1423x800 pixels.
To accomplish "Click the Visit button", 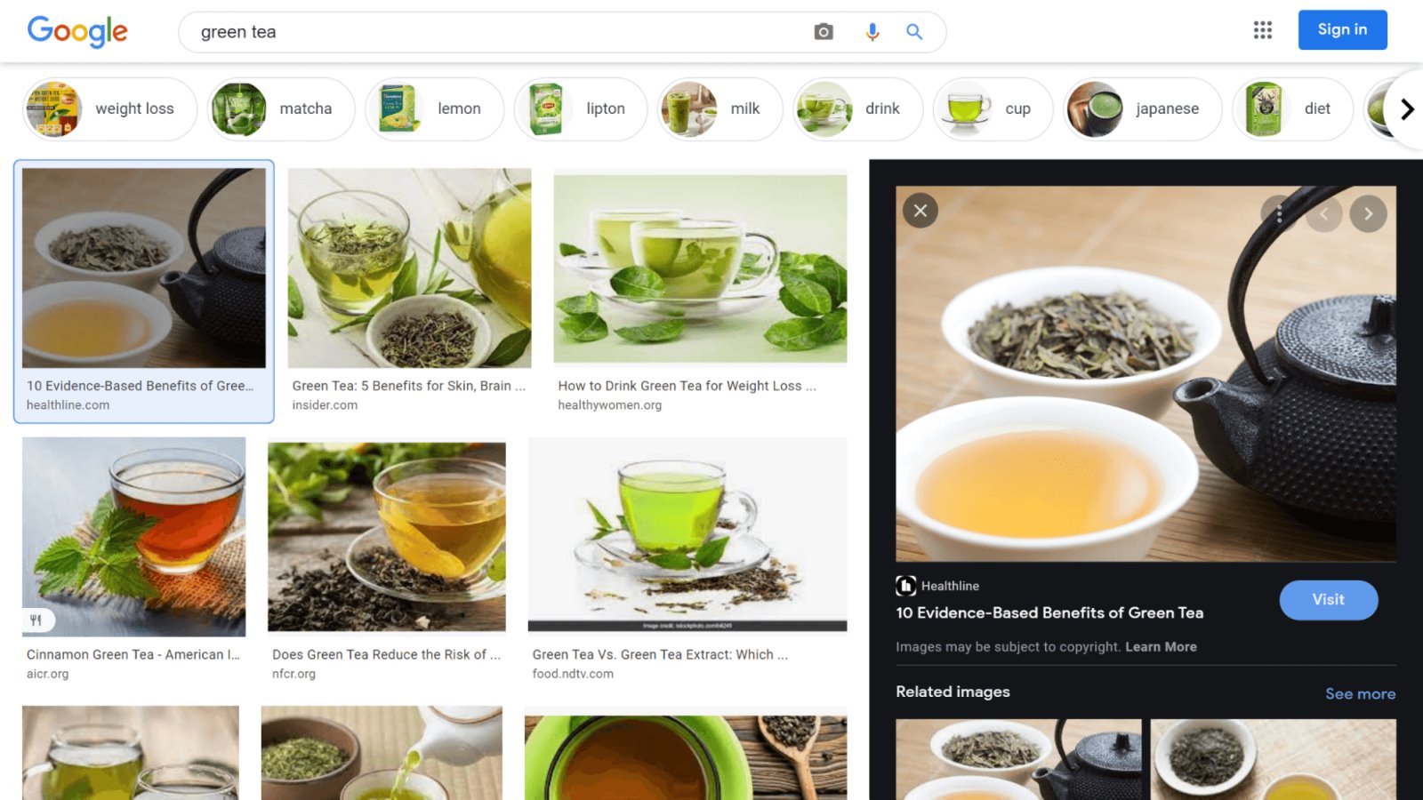I will point(1329,600).
